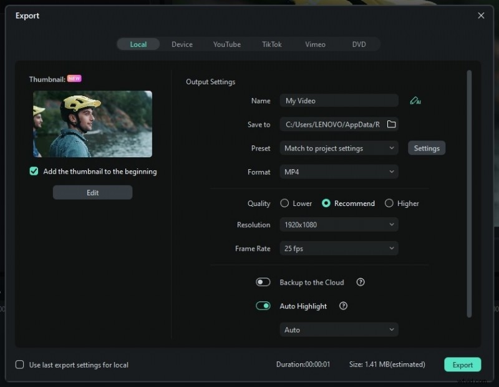Close the Export dialog
This screenshot has width=499, height=387.
click(481, 15)
